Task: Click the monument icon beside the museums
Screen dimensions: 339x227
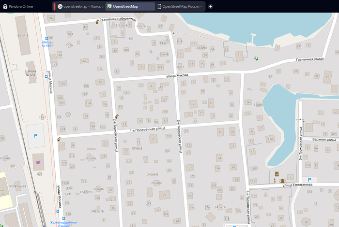Action: [x=275, y=181]
